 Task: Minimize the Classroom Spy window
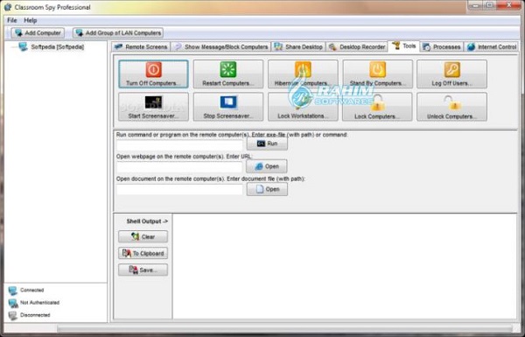point(475,5)
